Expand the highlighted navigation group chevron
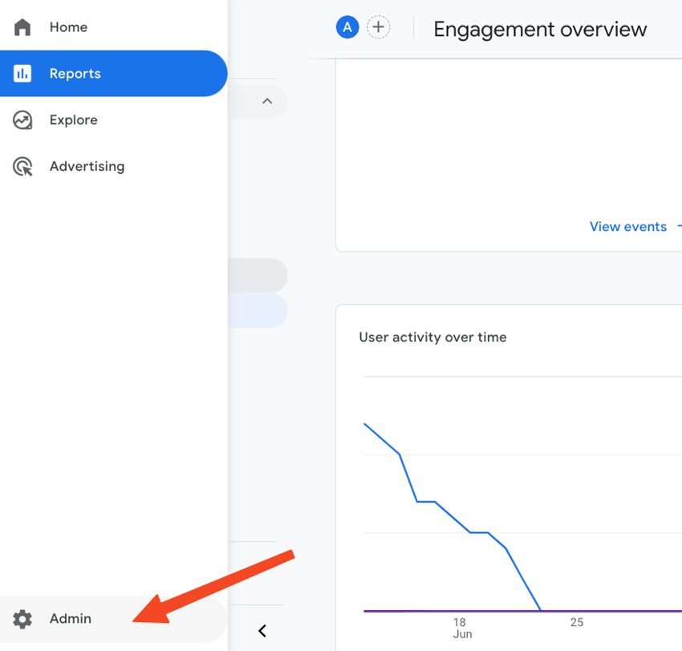 [x=266, y=102]
